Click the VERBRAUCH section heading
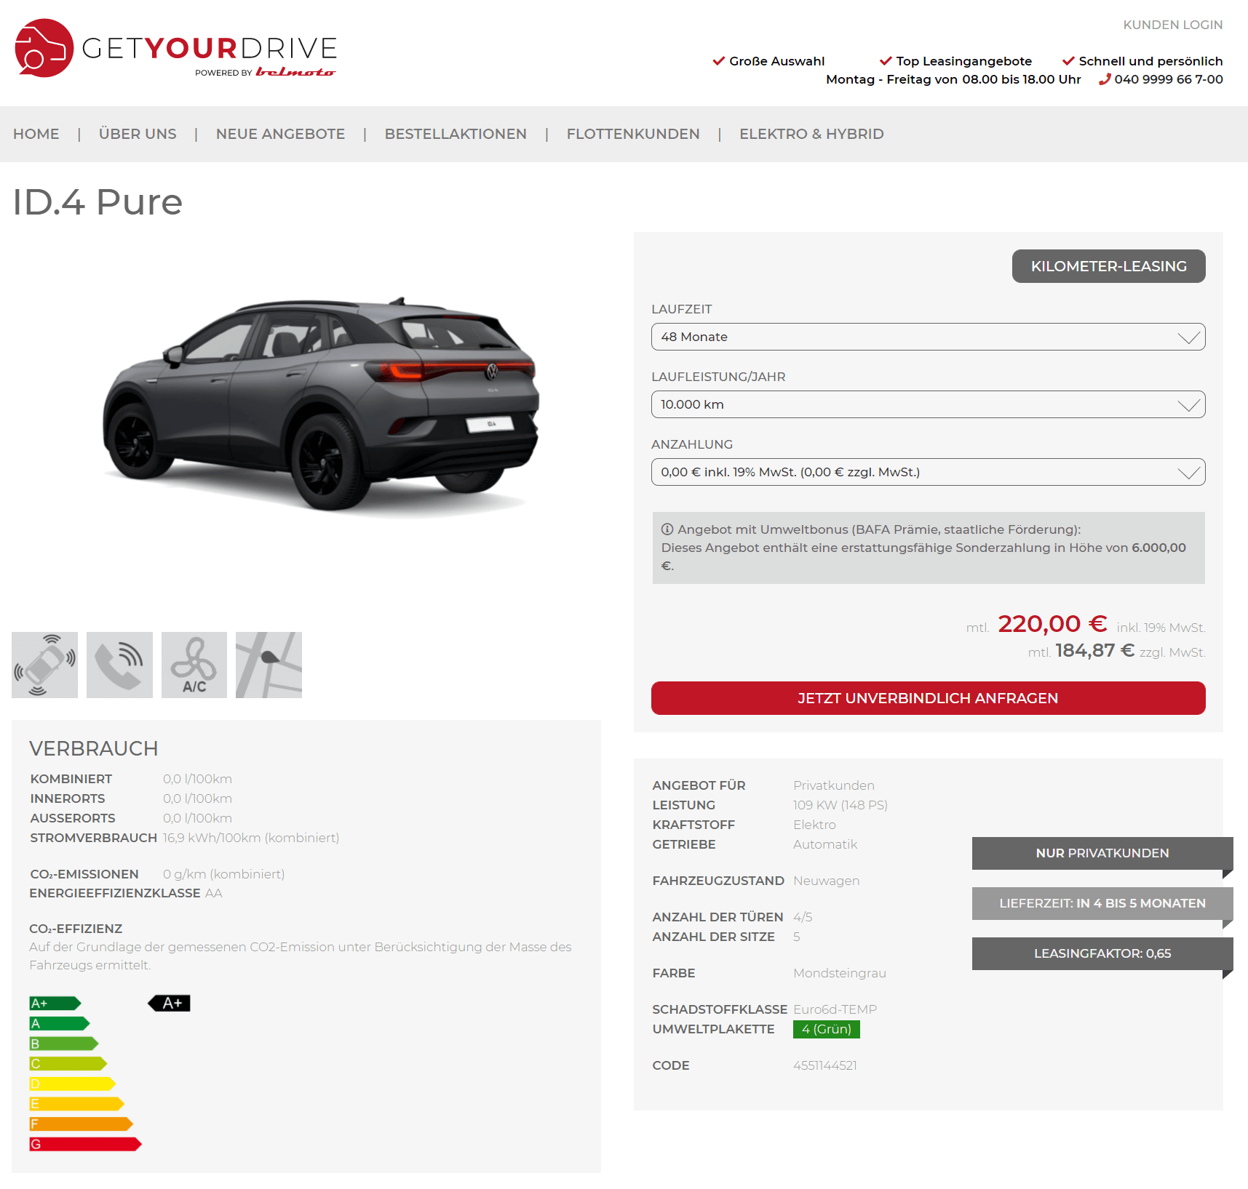This screenshot has width=1248, height=1189. pyautogui.click(x=93, y=748)
